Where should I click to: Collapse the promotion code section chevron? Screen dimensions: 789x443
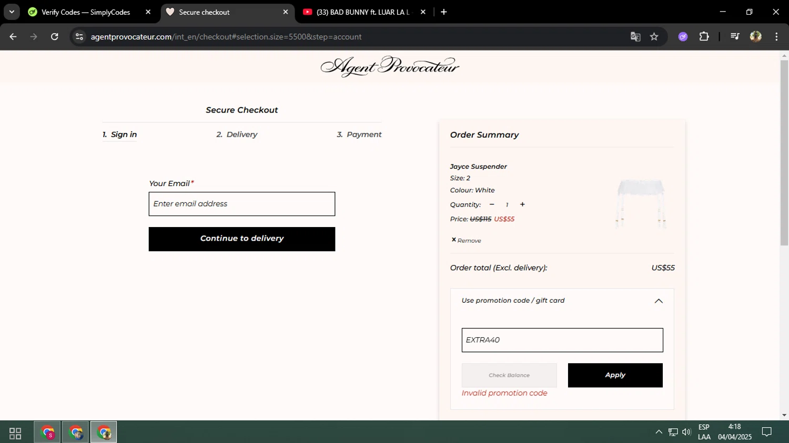tap(659, 301)
